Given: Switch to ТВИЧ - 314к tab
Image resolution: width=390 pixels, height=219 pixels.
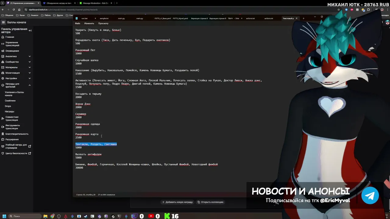Looking at the screenshot, I should tap(234, 18).
